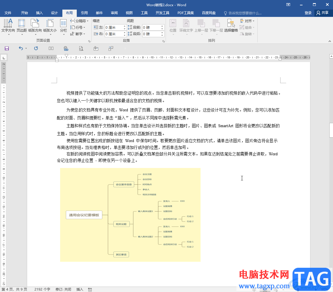Collapse the ribbon with the arrow
Viewport: 333px width, 292px height.
(x=330, y=41)
